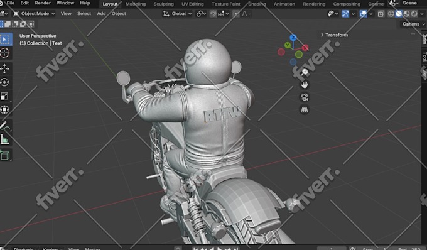This screenshot has width=427, height=250.
Task: Open the Render menu
Action: 43,3
